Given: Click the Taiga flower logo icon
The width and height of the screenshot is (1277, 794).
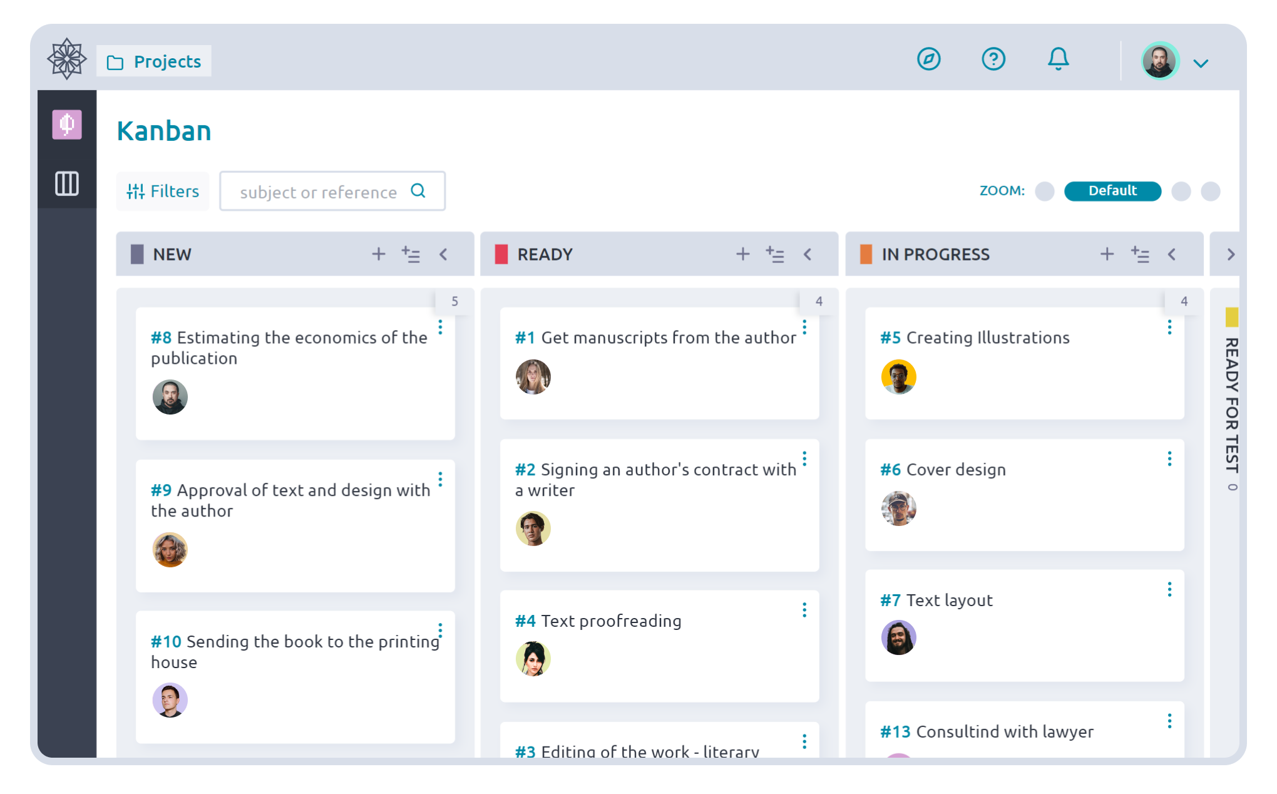Looking at the screenshot, I should coord(66,59).
